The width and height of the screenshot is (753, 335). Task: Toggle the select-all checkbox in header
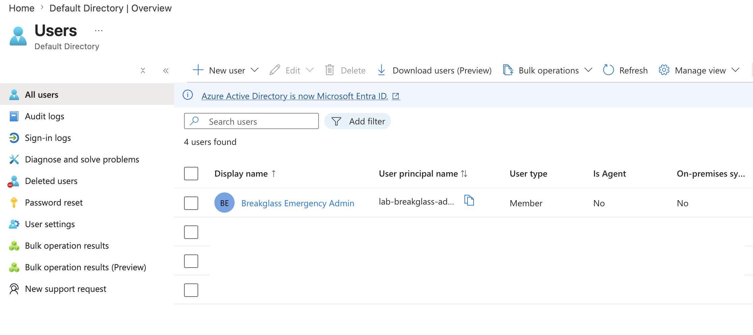(x=191, y=174)
